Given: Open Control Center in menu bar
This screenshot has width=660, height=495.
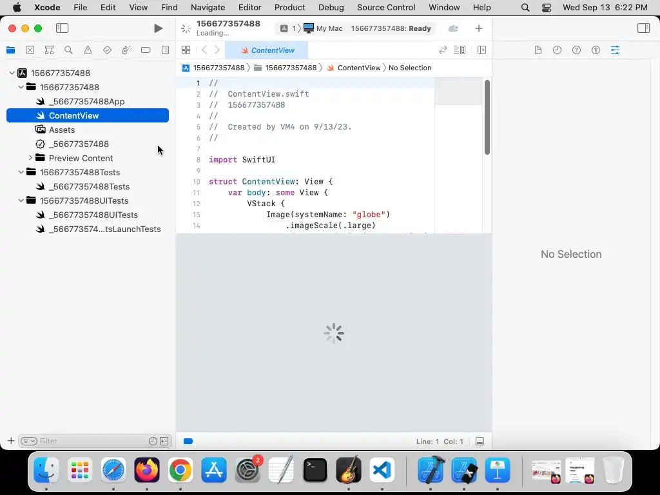Looking at the screenshot, I should 547,7.
